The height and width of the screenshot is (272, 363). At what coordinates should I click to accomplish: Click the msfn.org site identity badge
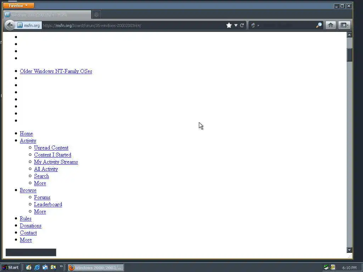[28, 25]
